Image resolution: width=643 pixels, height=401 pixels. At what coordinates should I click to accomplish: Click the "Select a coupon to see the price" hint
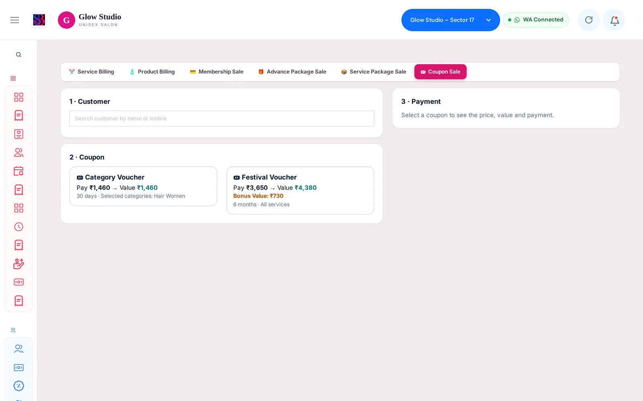pyautogui.click(x=477, y=115)
